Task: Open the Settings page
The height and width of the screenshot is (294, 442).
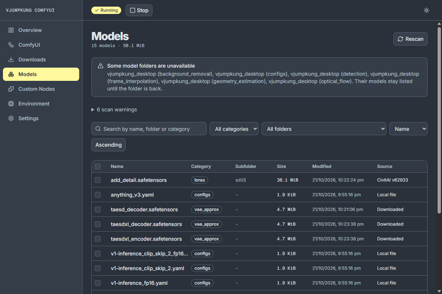Action: click(41, 118)
